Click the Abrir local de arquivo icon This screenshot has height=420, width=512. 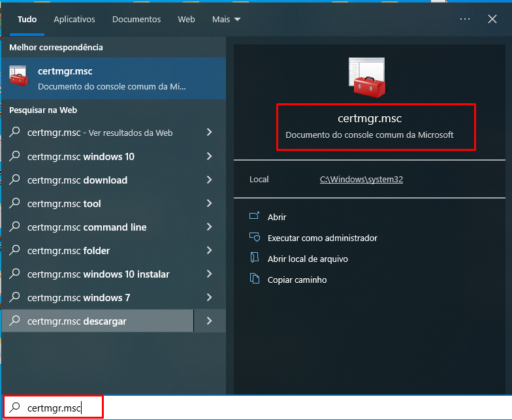point(255,259)
